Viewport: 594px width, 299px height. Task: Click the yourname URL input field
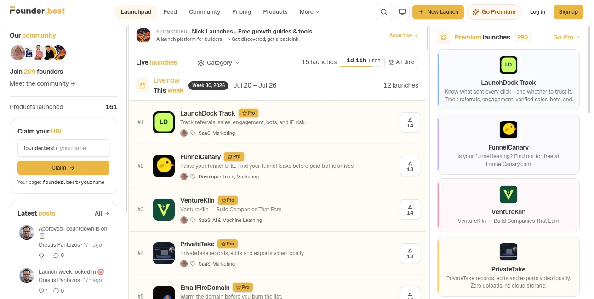click(x=63, y=148)
